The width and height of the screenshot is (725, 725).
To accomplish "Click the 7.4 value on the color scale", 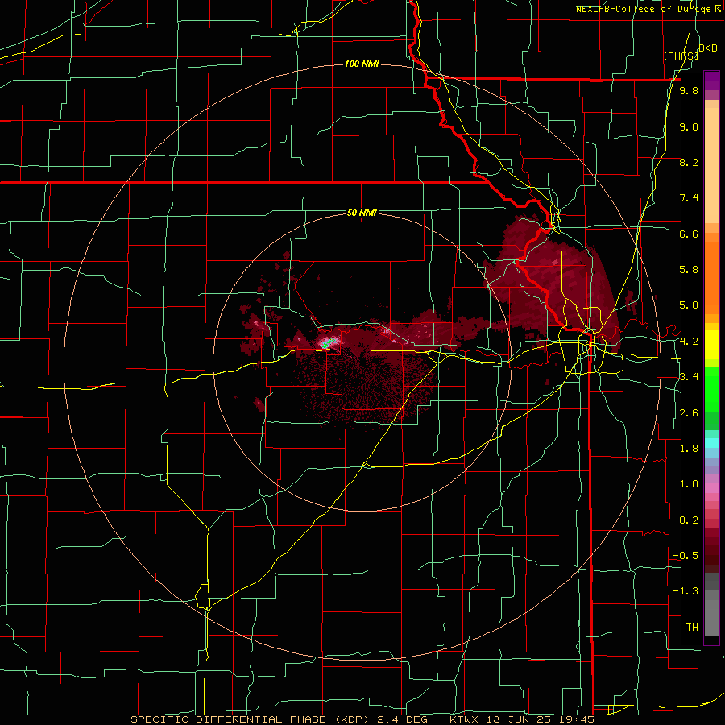I will (689, 198).
